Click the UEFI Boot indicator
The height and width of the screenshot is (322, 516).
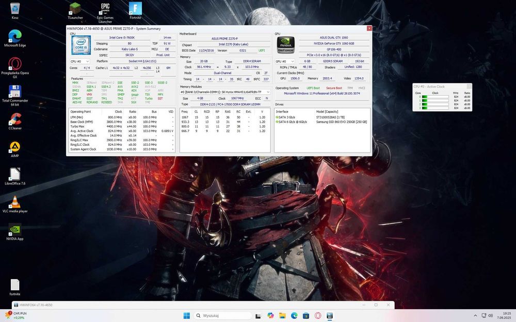click(x=313, y=88)
